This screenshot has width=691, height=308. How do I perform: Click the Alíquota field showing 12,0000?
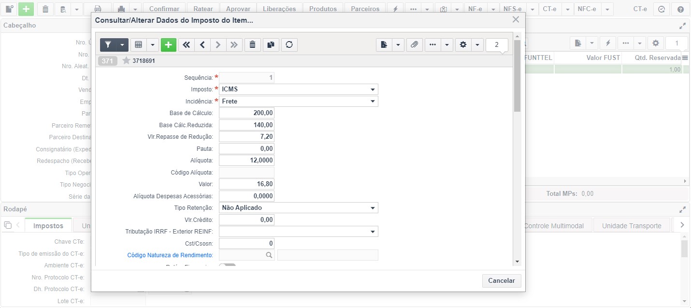tap(246, 161)
